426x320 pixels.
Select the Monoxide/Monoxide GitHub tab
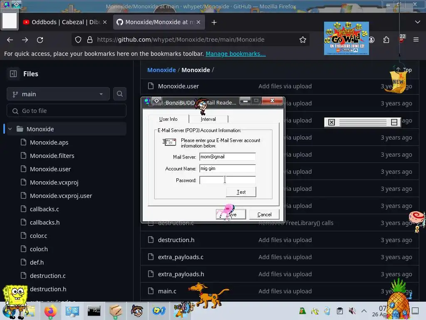159,22
